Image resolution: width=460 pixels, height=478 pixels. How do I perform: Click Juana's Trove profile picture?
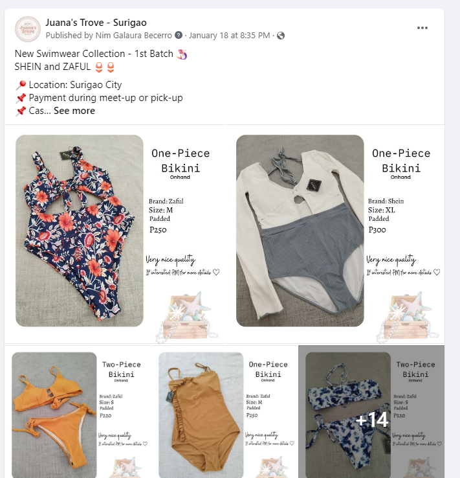click(x=28, y=29)
